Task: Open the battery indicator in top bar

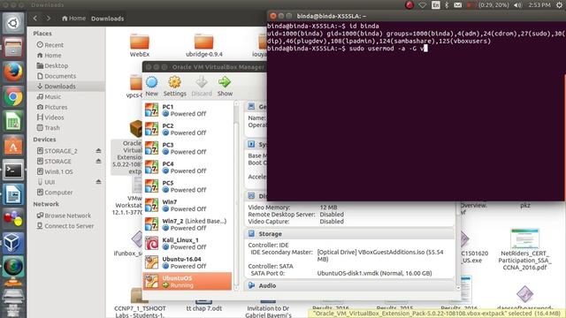Action: 487,5
